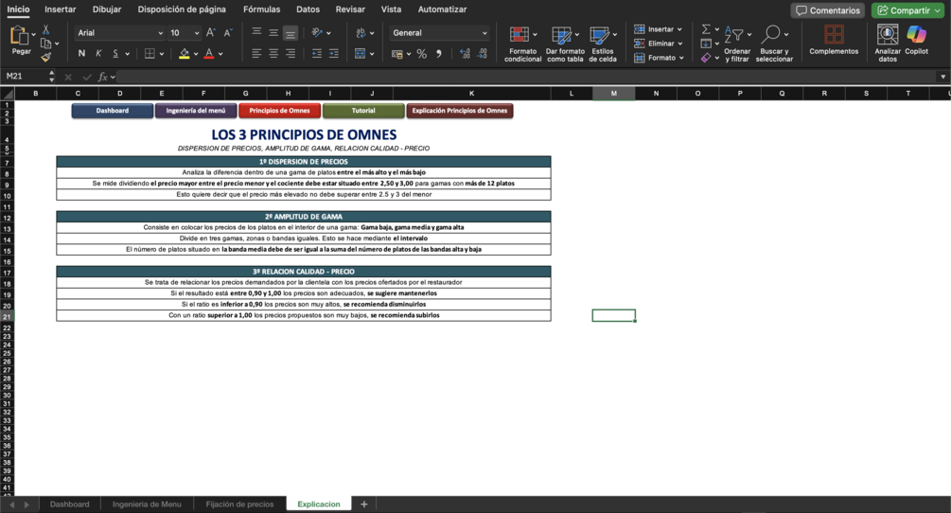Click the decrease indent icon
Viewport: 951px width, 513px height.
(x=317, y=53)
